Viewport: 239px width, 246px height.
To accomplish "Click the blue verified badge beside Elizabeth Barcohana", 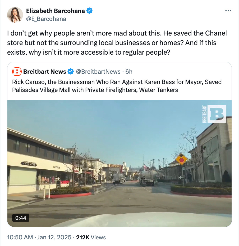I will (x=89, y=11).
